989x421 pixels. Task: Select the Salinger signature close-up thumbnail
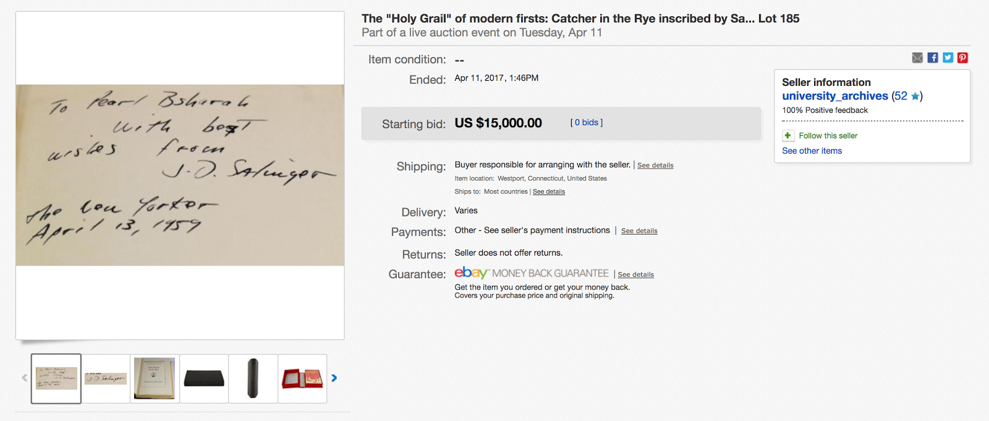(x=106, y=378)
